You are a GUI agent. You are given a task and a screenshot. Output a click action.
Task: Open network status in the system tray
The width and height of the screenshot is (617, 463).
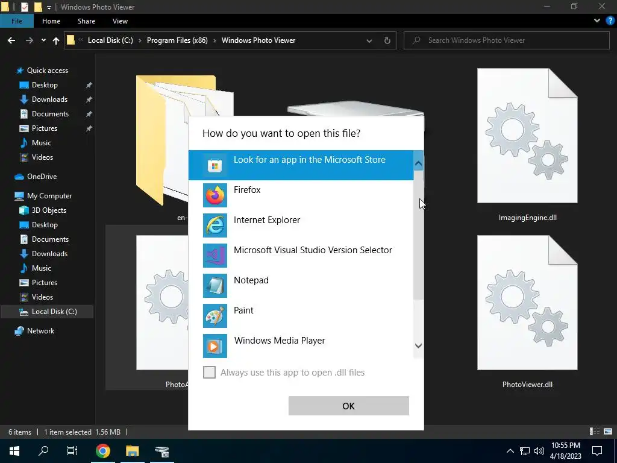525,451
